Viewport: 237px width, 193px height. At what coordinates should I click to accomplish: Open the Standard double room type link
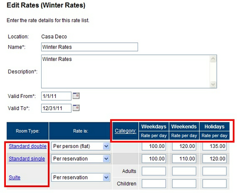tap(27, 146)
